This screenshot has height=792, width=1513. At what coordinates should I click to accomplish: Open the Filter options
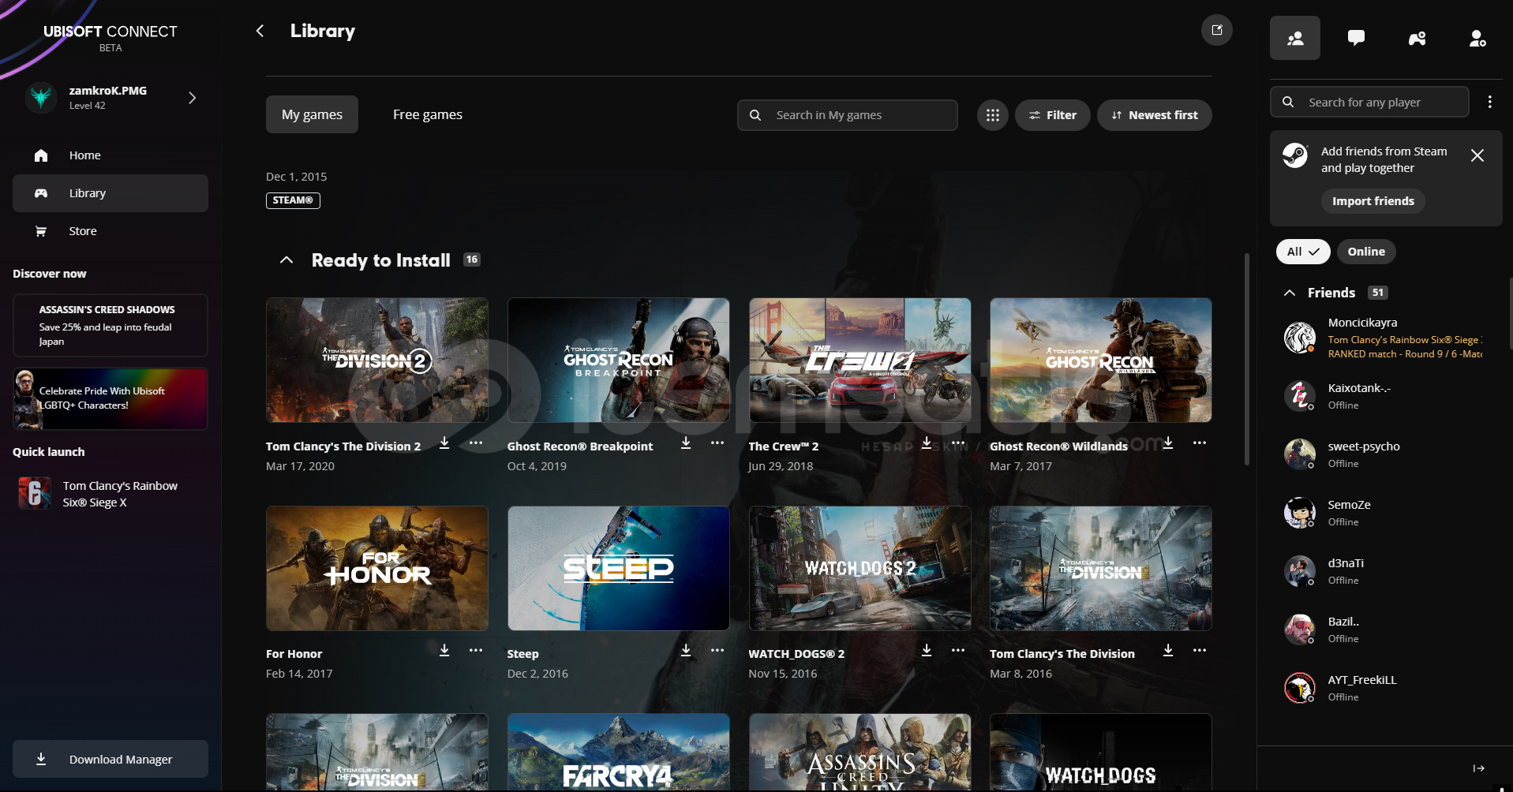point(1052,115)
